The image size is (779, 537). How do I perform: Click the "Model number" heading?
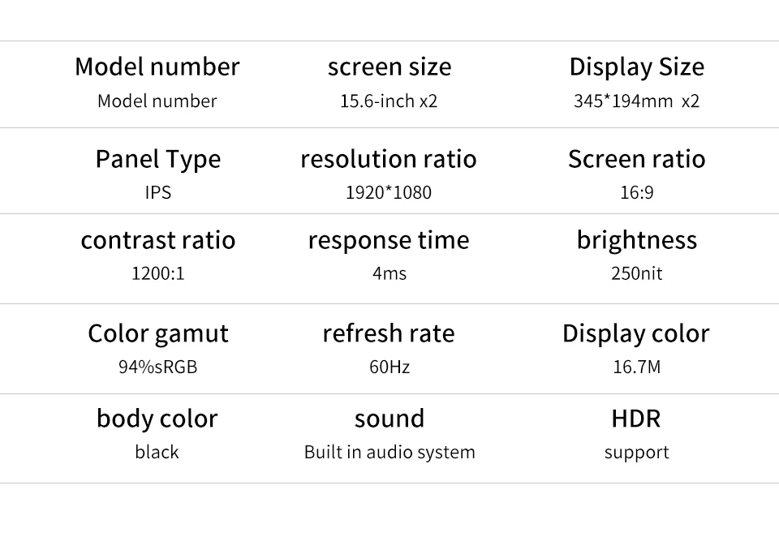(157, 67)
